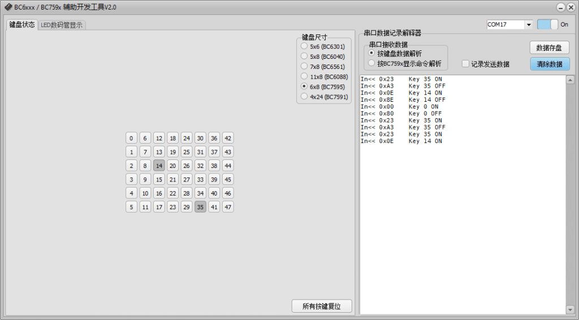The height and width of the screenshot is (320, 579).
Task: Select the 5x6 (BC6301) keyboard size
Action: tap(305, 46)
